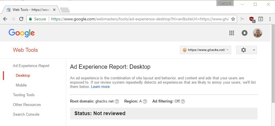This screenshot has height=126, width=275.
Task: Open Search Console in the sidebar
Action: [x=26, y=115]
